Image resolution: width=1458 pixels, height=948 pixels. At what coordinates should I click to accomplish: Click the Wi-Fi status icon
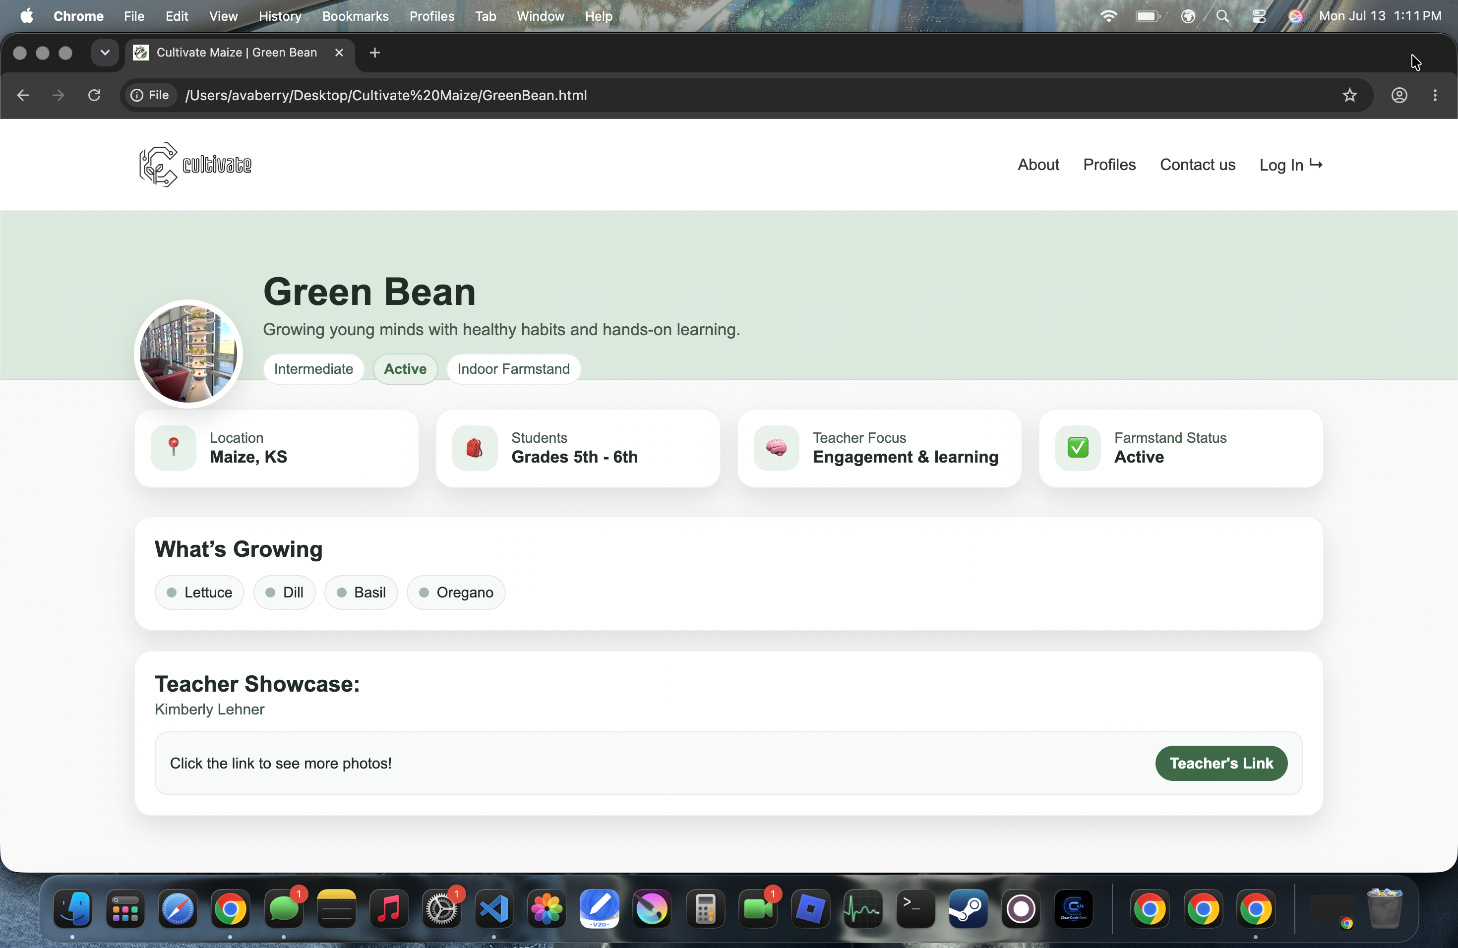tap(1108, 16)
